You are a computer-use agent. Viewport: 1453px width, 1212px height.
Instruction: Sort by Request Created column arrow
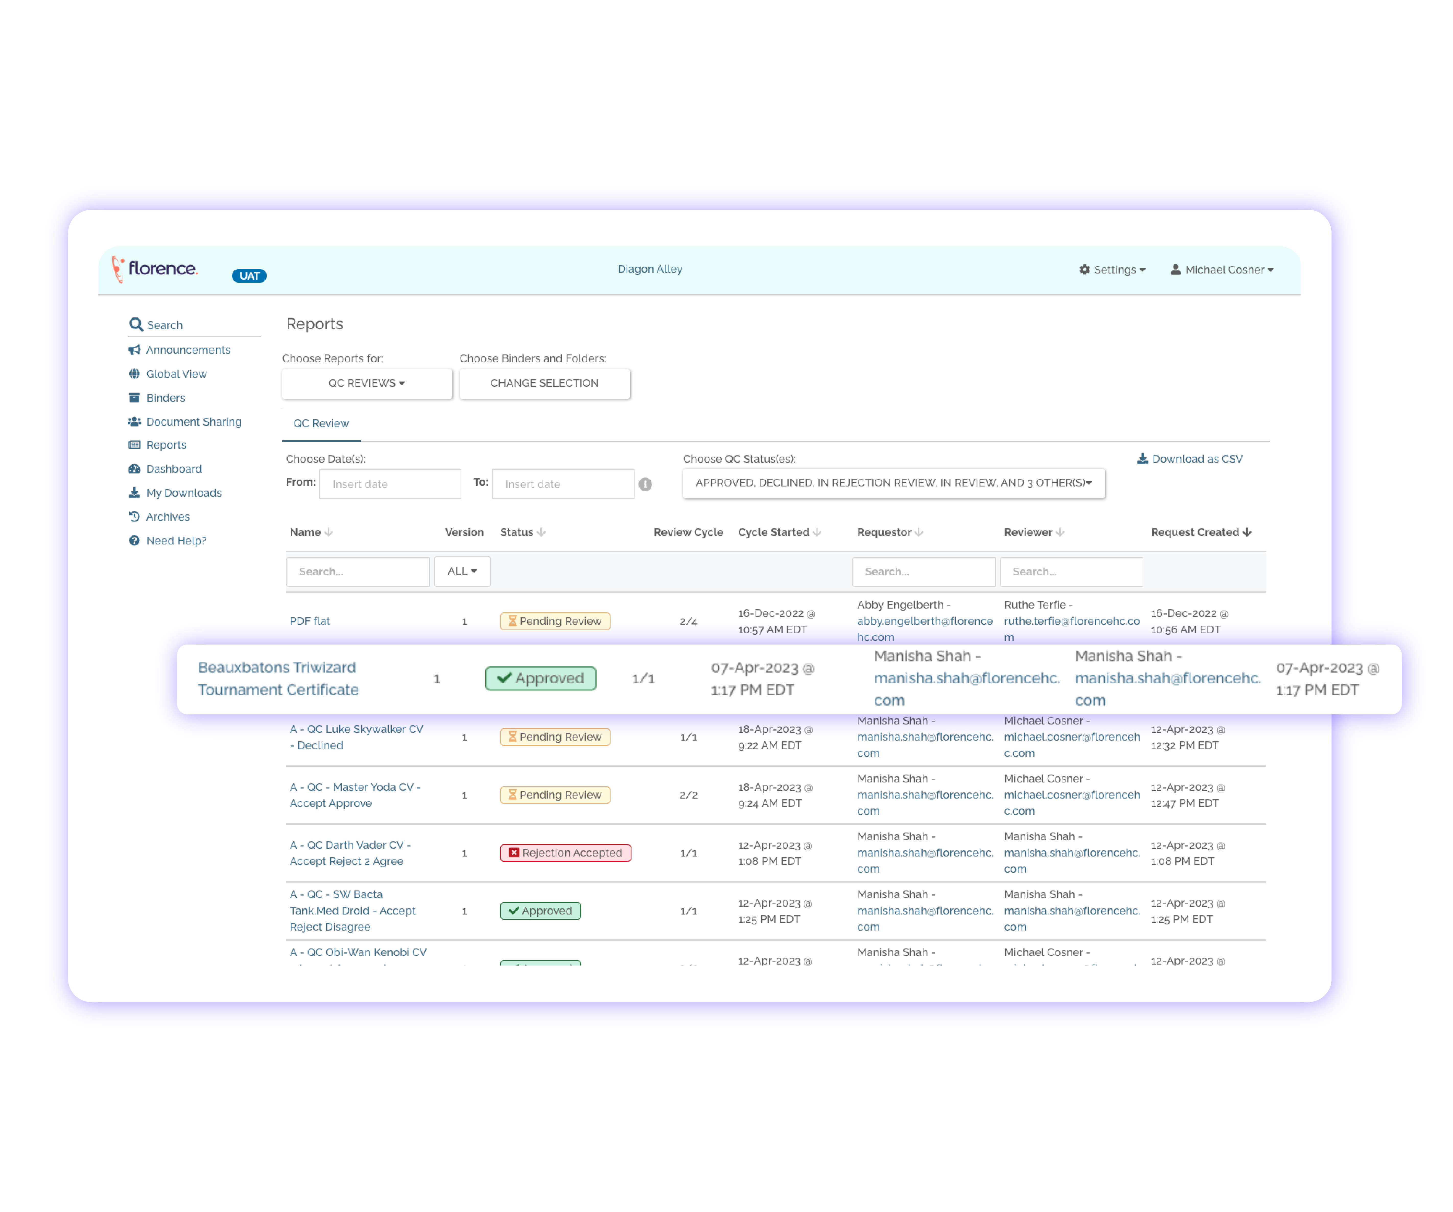point(1247,532)
